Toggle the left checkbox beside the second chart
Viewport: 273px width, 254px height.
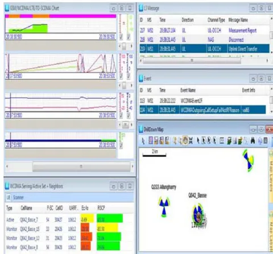point(121,76)
